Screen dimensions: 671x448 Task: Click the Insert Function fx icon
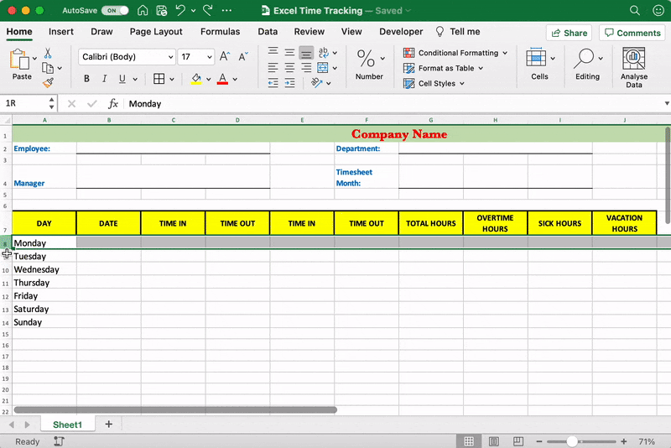click(x=113, y=104)
